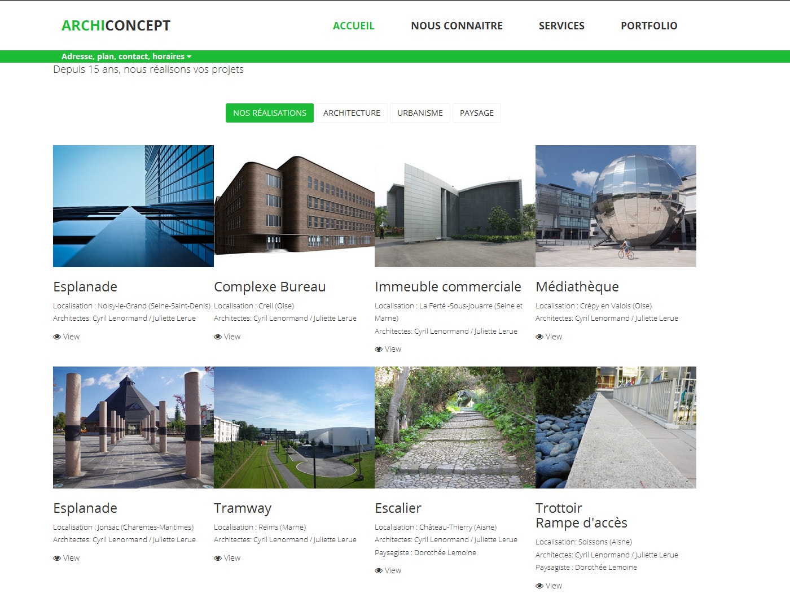Screen dimensions: 790x593
Task: Click the eye icon under Complexe Bureau
Action: pos(218,337)
